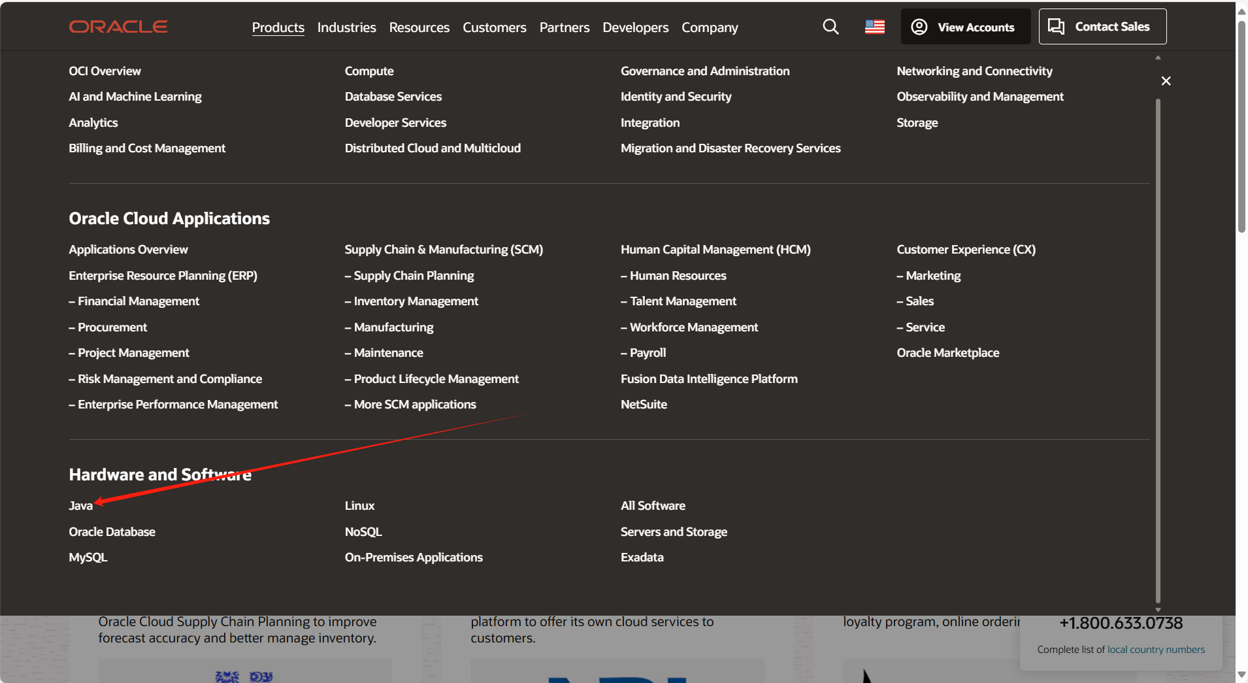Click the Oracle logo
1248x683 pixels.
(118, 26)
